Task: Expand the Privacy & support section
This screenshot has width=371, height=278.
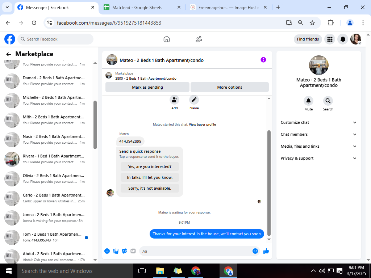Action: point(318,159)
